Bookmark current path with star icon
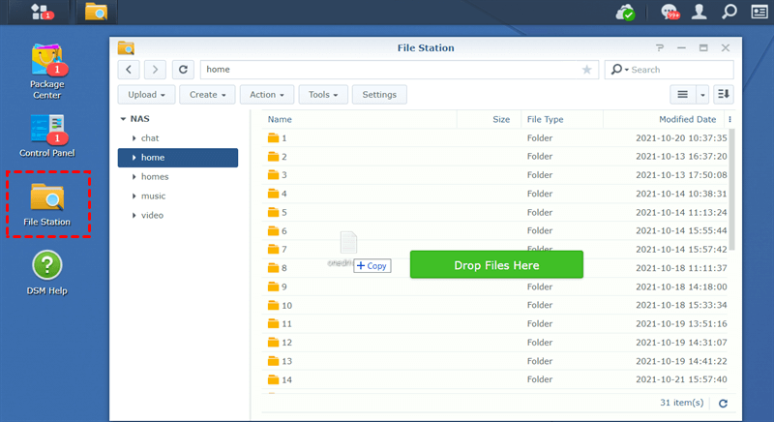 [x=586, y=70]
